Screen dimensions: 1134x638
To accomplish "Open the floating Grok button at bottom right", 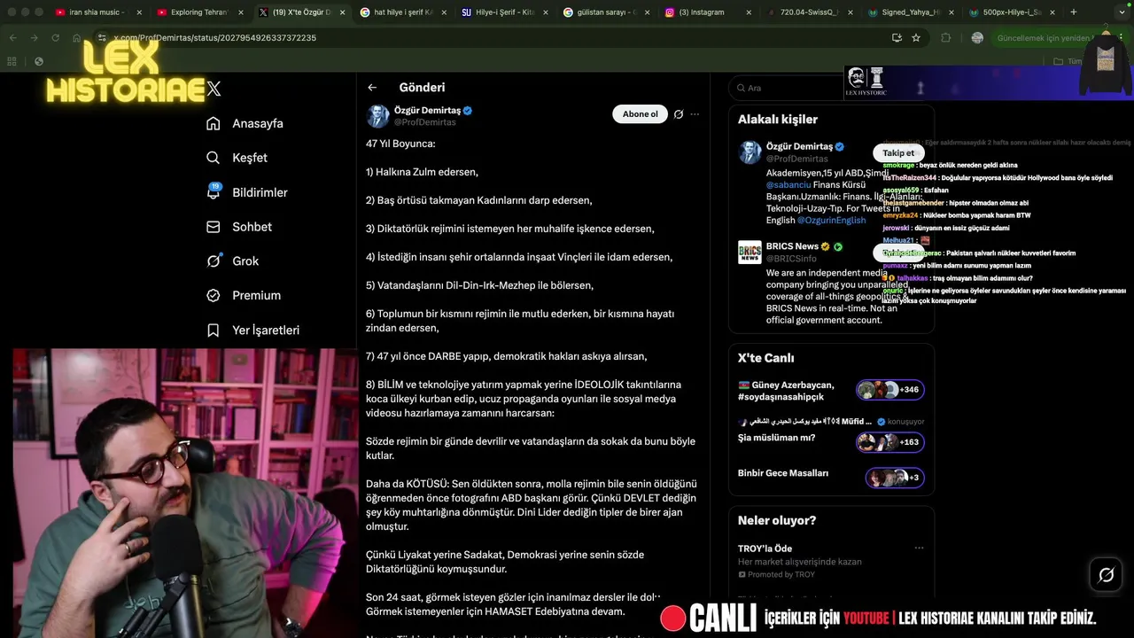I will pos(1106,575).
